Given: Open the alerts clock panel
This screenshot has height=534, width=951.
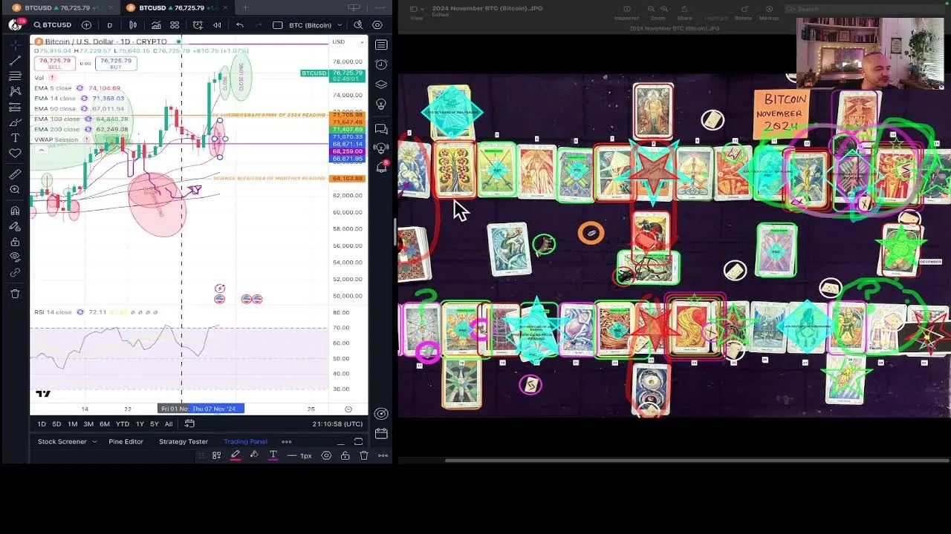Looking at the screenshot, I should (381, 65).
